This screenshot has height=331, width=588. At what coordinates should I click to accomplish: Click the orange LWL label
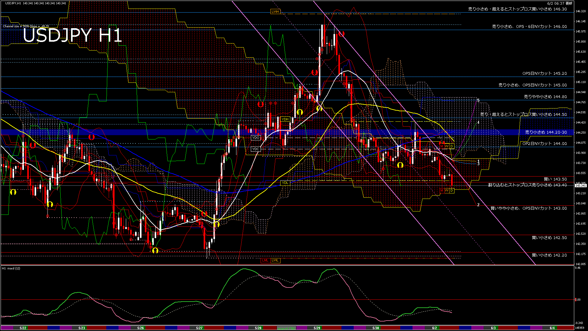coord(275,261)
